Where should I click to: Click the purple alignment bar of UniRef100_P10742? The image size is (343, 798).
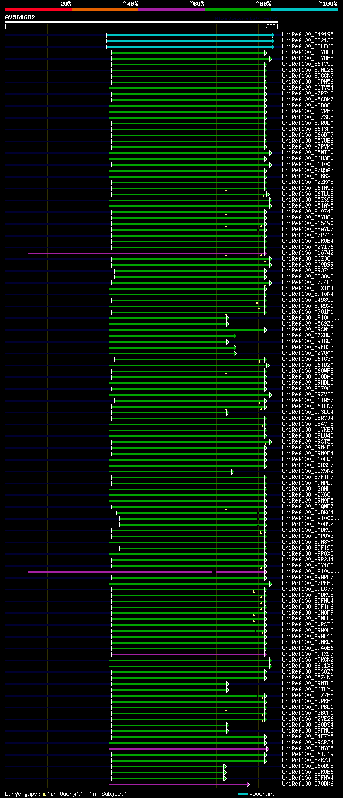point(147,253)
